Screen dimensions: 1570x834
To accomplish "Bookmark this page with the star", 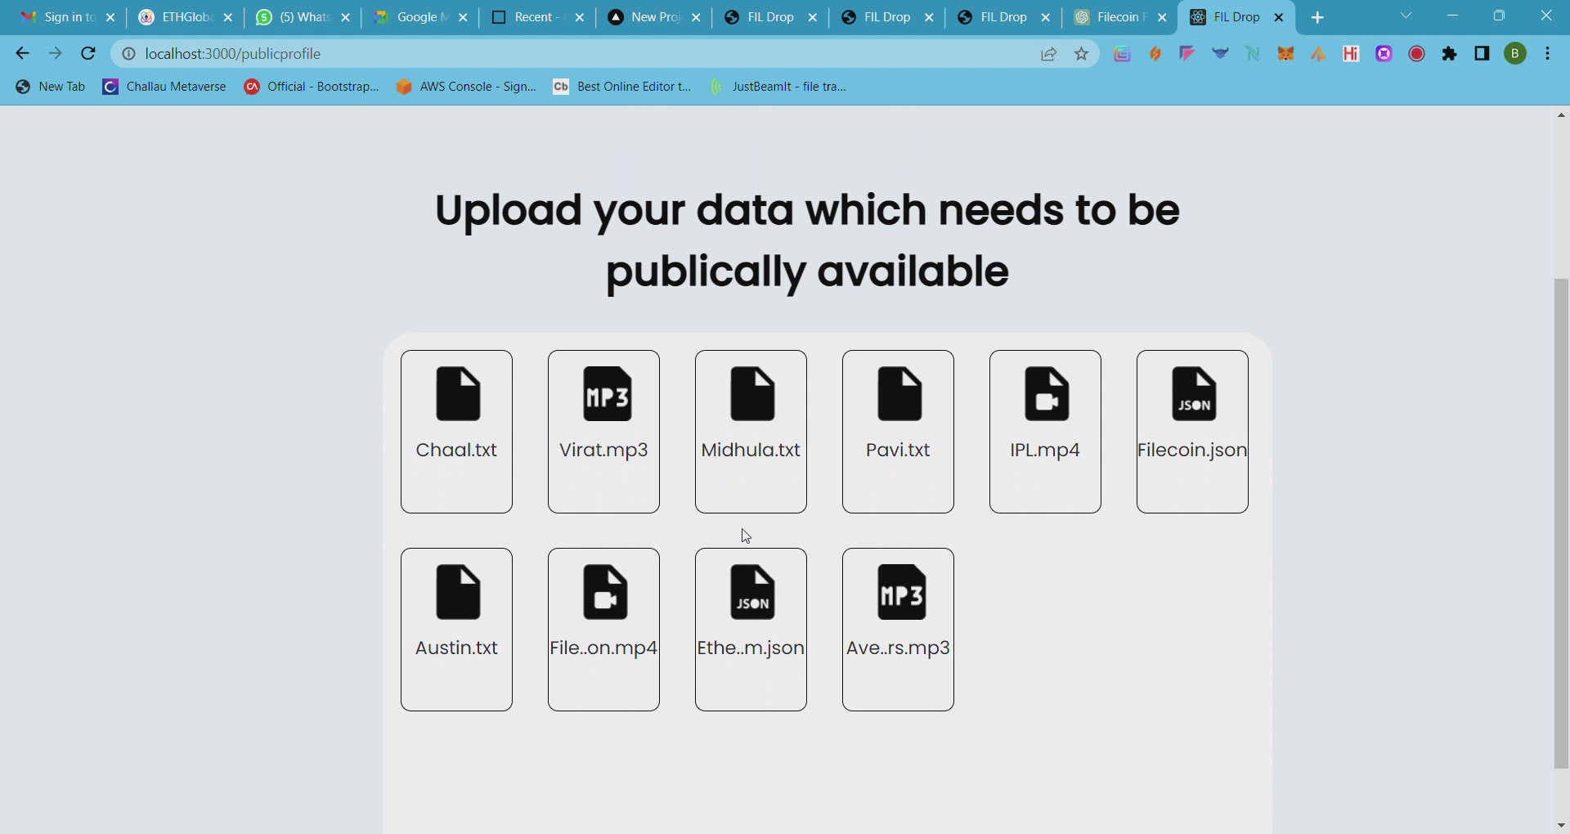I will point(1082,54).
